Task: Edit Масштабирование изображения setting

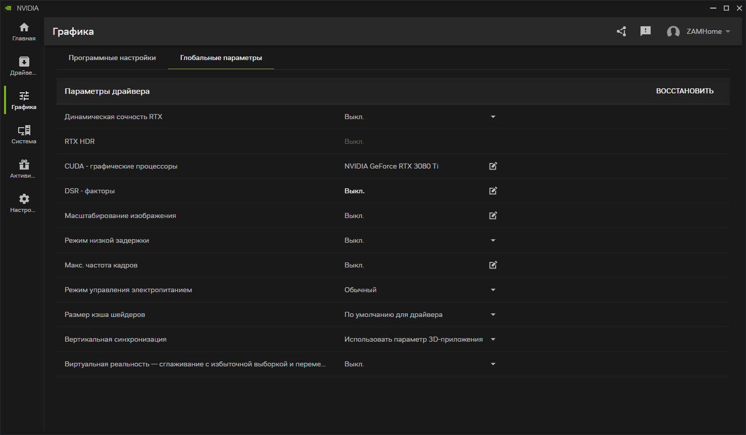Action: coord(493,215)
